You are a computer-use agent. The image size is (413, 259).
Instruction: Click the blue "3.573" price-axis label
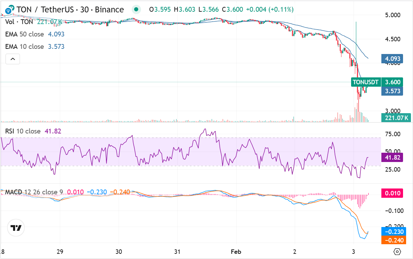392,91
